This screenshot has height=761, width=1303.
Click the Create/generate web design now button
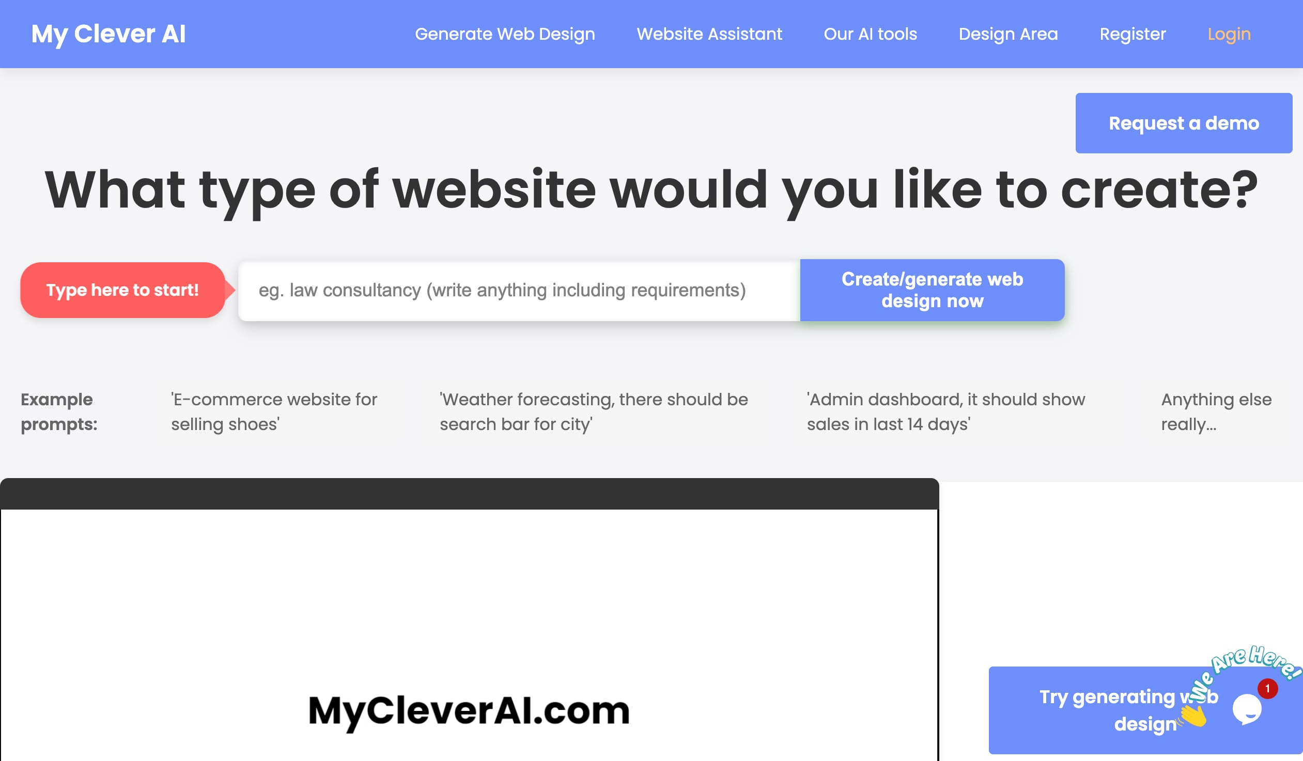pyautogui.click(x=933, y=290)
